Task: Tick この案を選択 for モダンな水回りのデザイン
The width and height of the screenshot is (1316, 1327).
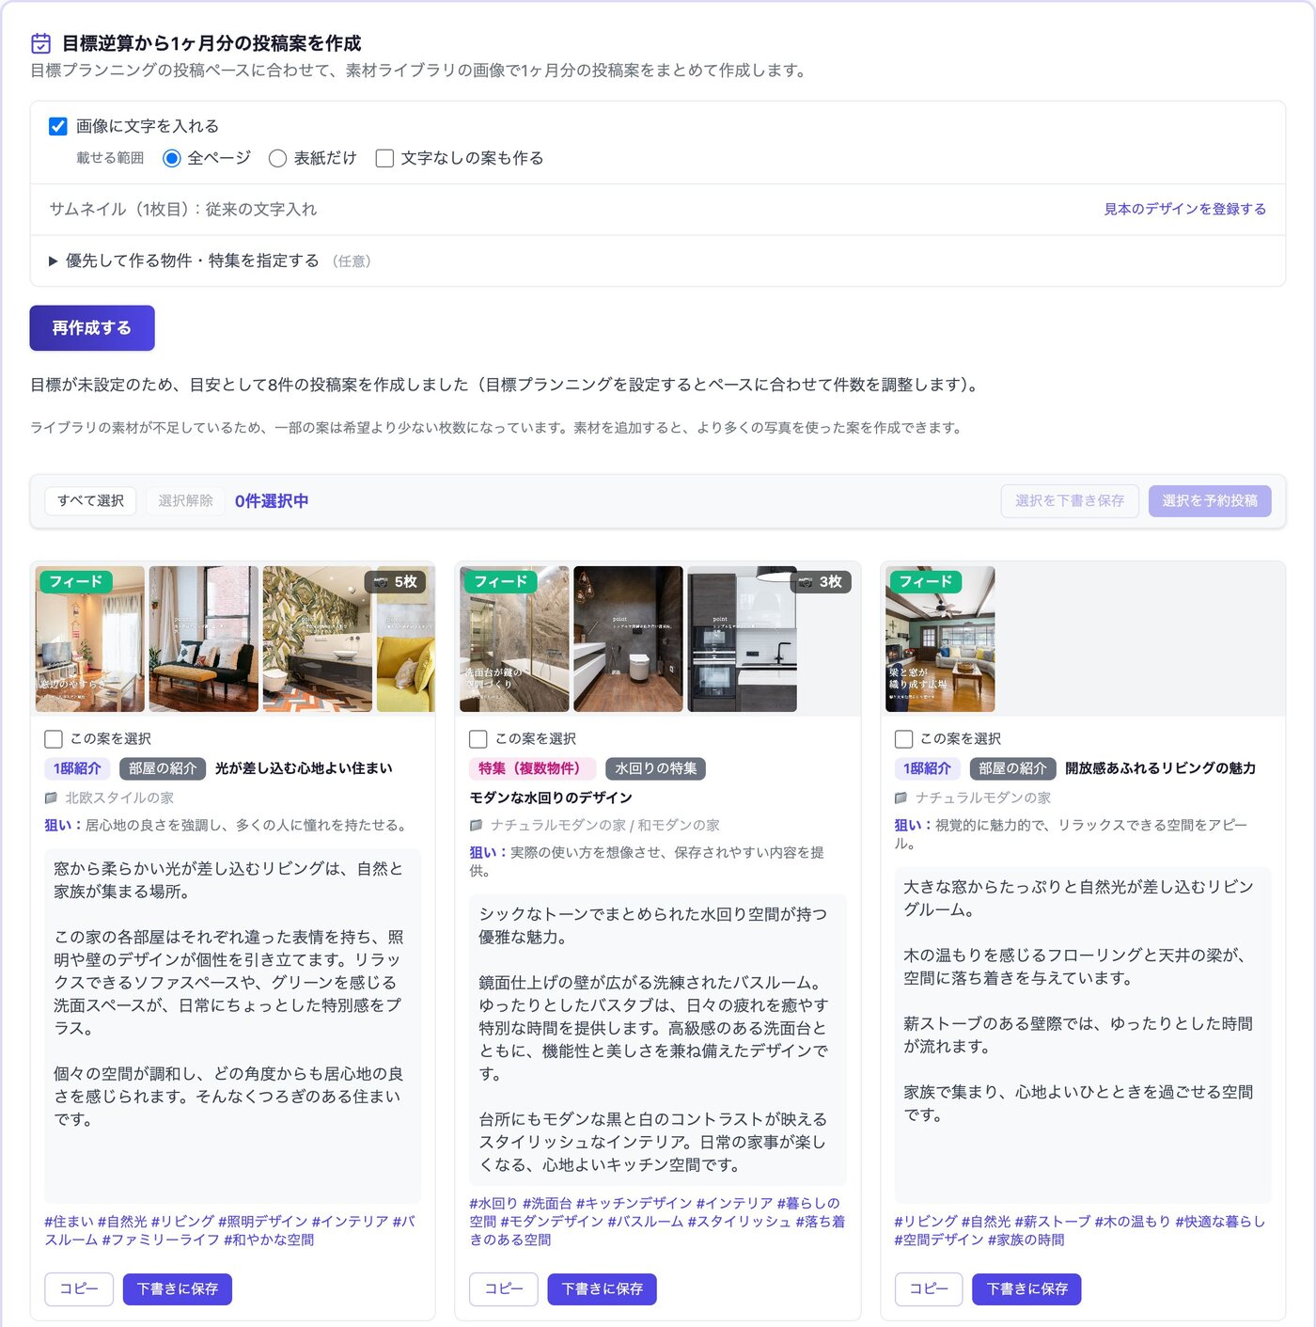Action: (478, 739)
